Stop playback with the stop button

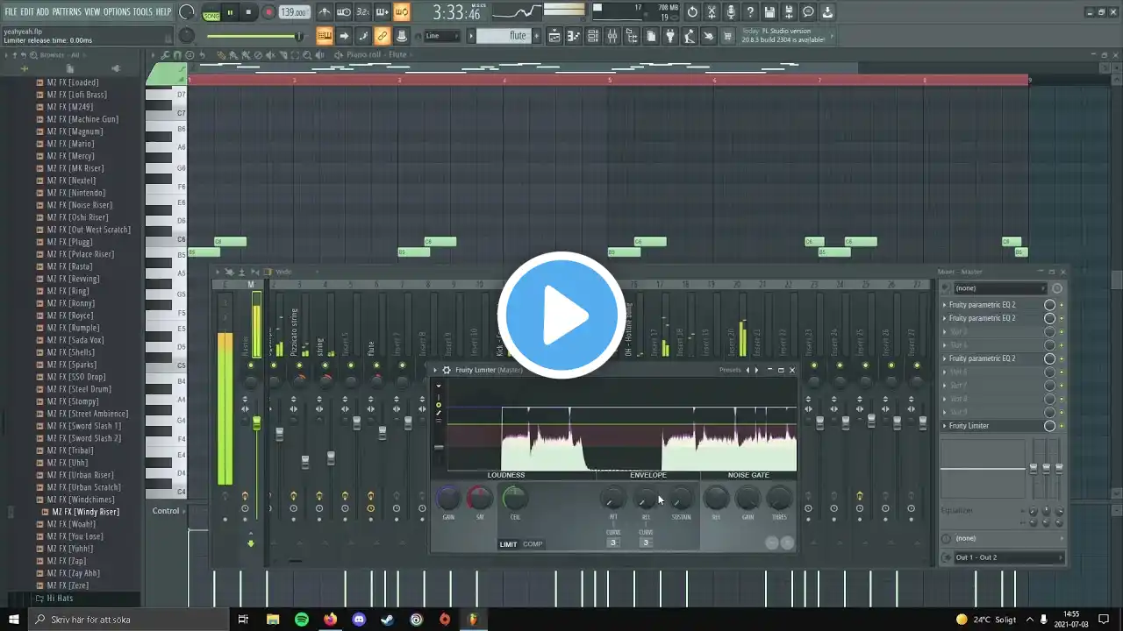pyautogui.click(x=249, y=12)
